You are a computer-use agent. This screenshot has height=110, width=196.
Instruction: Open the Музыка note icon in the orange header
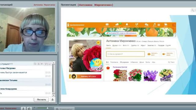pos(154,25)
